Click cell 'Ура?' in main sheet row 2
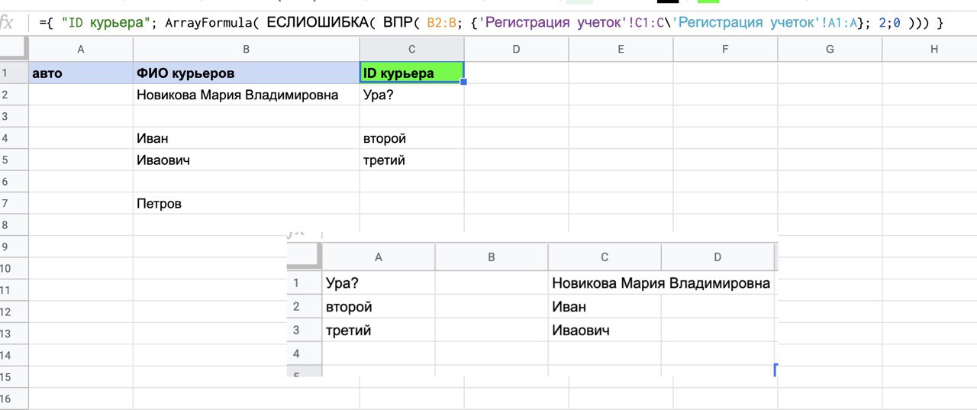The height and width of the screenshot is (410, 977). pos(412,95)
